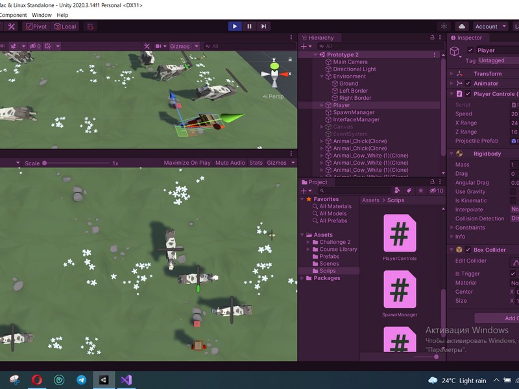The image size is (519, 389).
Task: Open the Account dropdown
Action: click(x=490, y=27)
